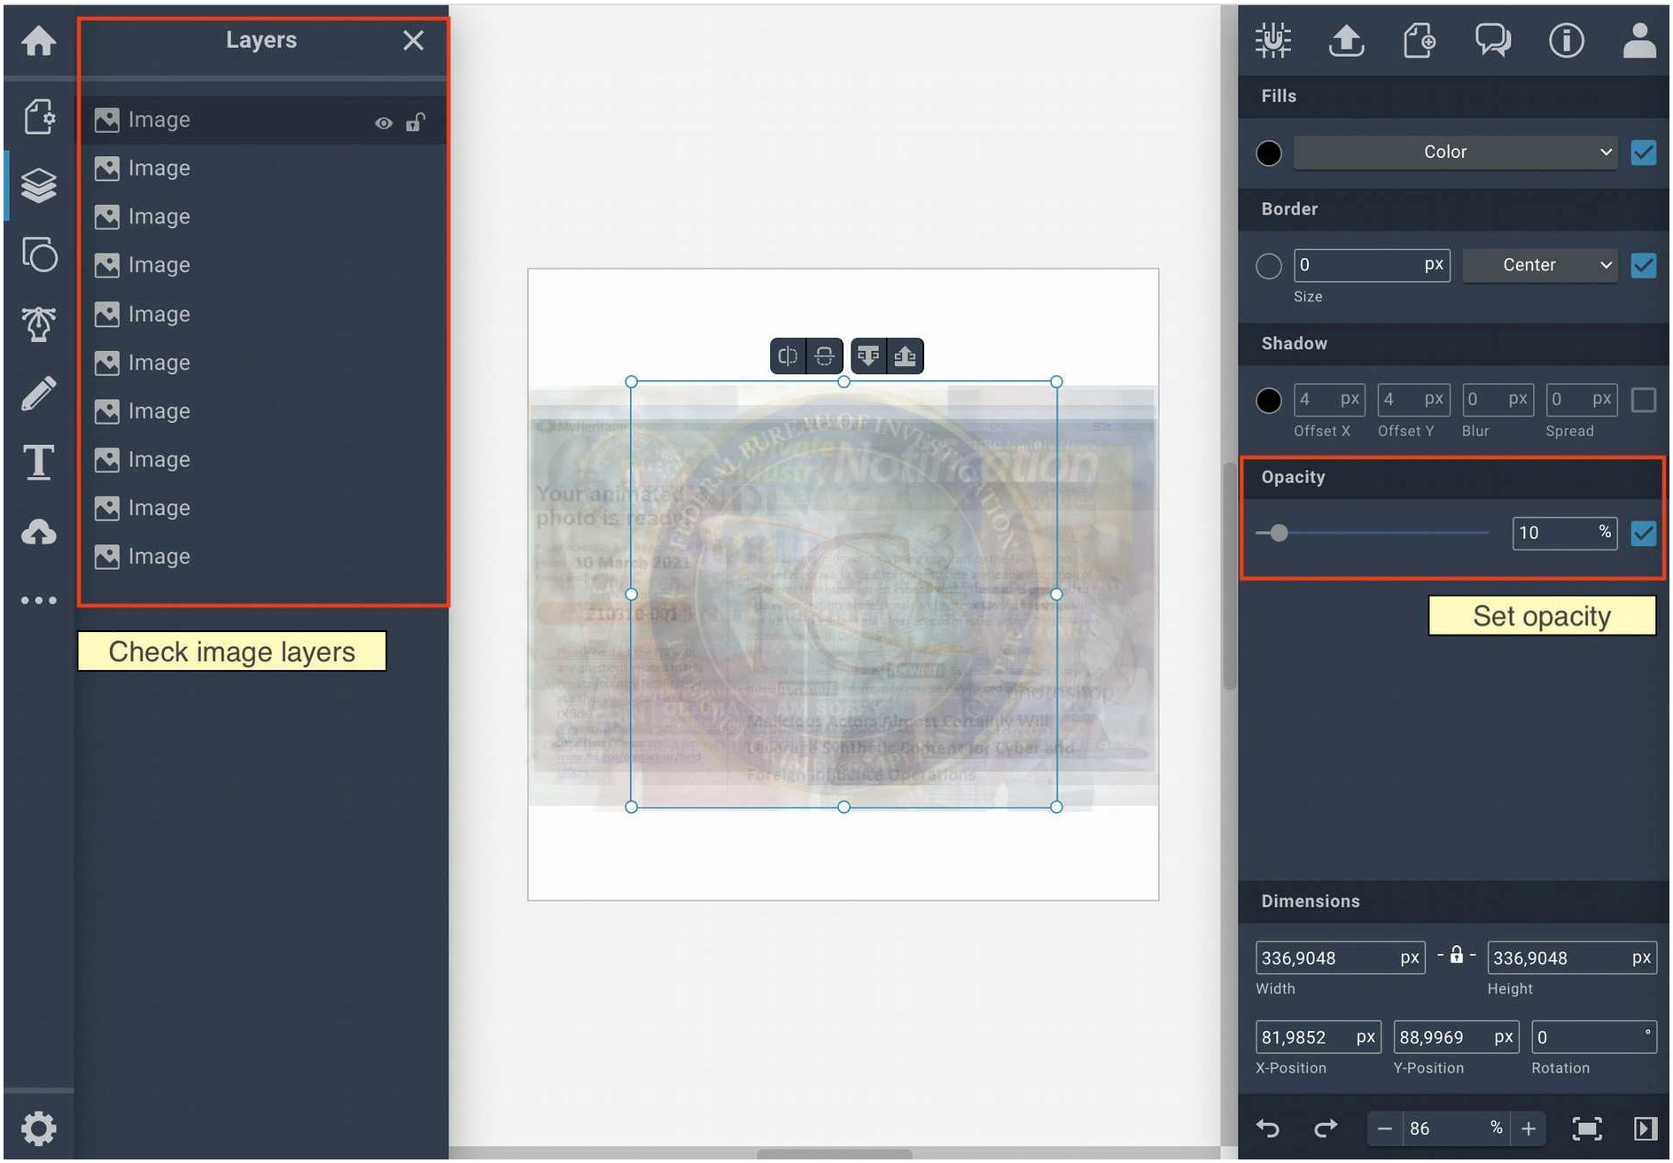Click the shadow color swatch
The width and height of the screenshot is (1673, 1163).
tap(1269, 401)
